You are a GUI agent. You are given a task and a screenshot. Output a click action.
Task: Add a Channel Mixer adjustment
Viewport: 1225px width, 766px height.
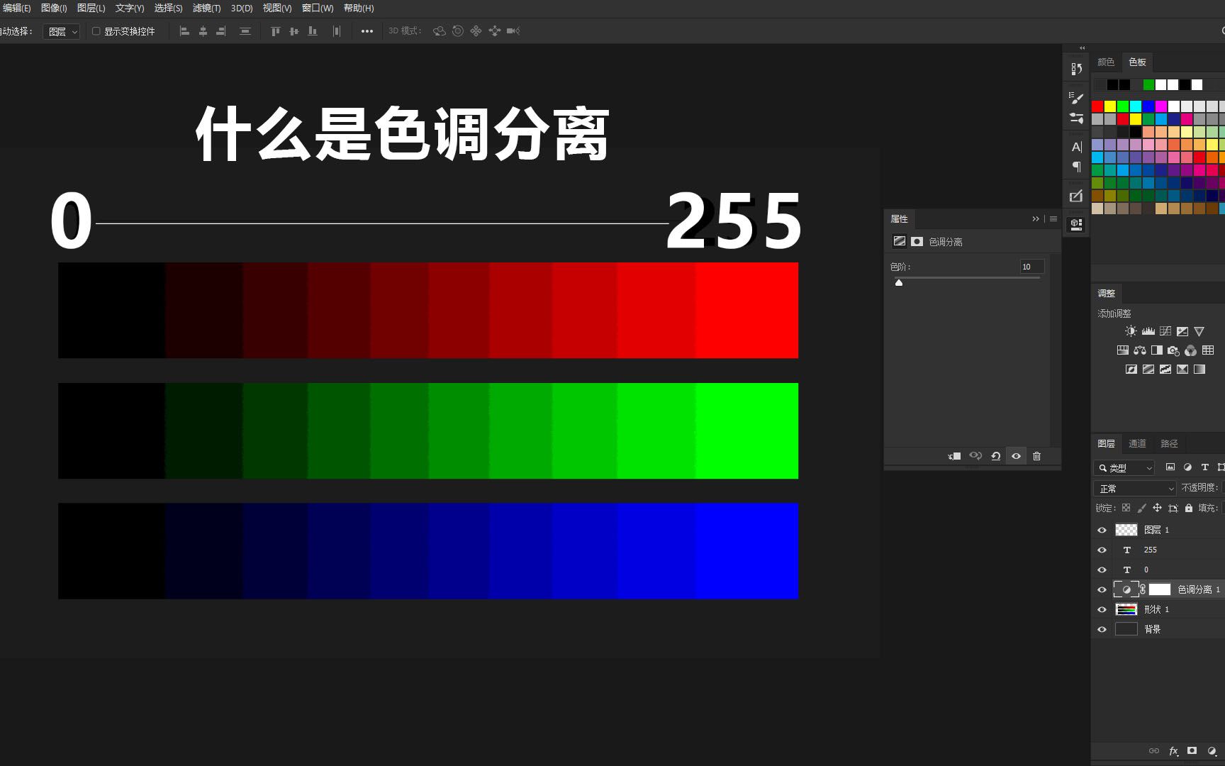coord(1190,350)
